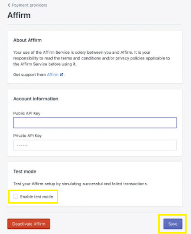Click the back chevron beside Payment providers
This screenshot has height=234, width=191.
tap(9, 5)
